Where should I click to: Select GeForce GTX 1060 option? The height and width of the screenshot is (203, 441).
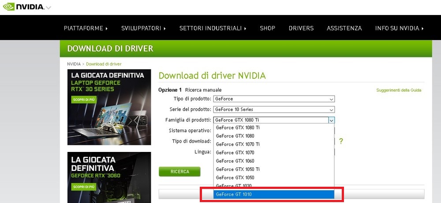[274, 161]
